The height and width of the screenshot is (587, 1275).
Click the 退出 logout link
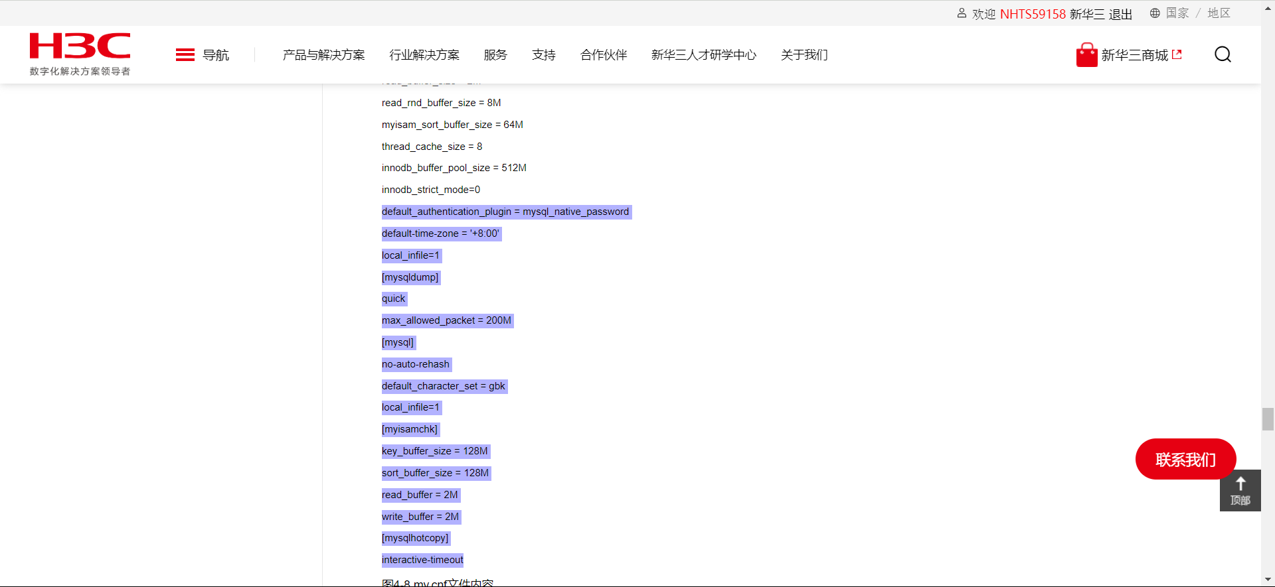click(1120, 14)
